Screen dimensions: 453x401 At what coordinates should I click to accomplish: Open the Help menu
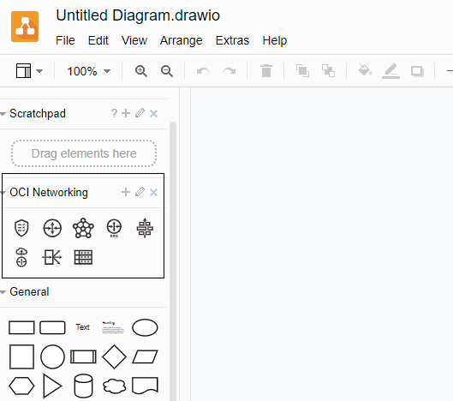point(275,40)
